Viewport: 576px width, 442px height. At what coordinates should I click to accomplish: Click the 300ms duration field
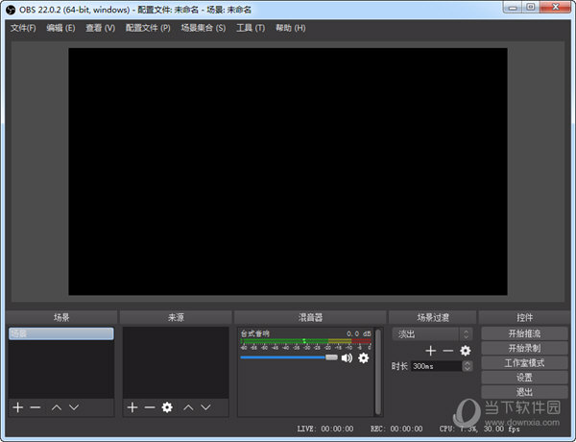click(x=437, y=366)
